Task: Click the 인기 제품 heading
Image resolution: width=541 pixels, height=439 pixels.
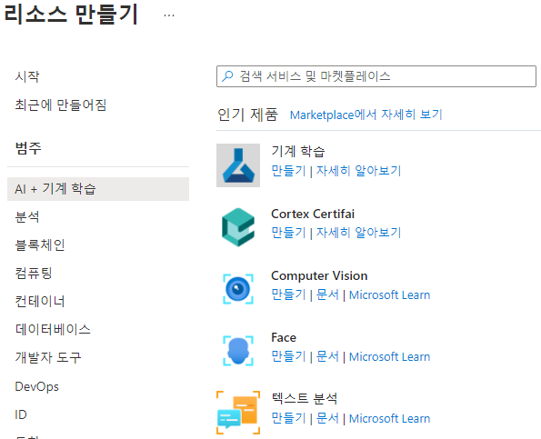Action: 247,115
